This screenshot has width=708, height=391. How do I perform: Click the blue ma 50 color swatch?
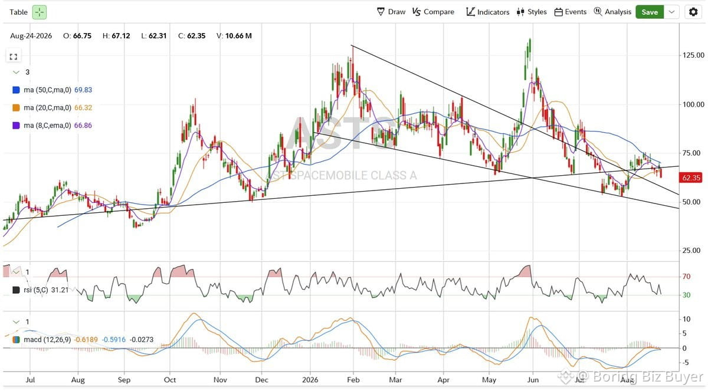(16, 90)
